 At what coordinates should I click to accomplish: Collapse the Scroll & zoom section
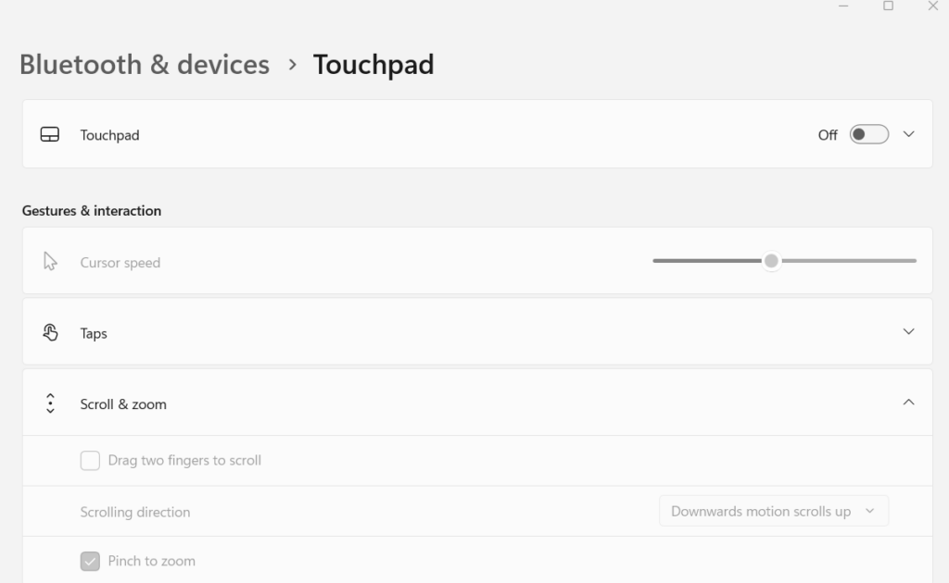(x=909, y=403)
